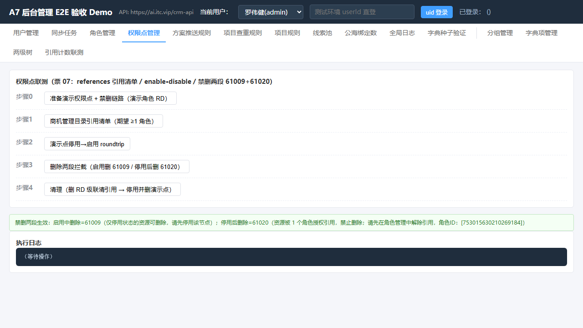Select the 公海绑定数 tab
583x328 pixels.
[361, 33]
